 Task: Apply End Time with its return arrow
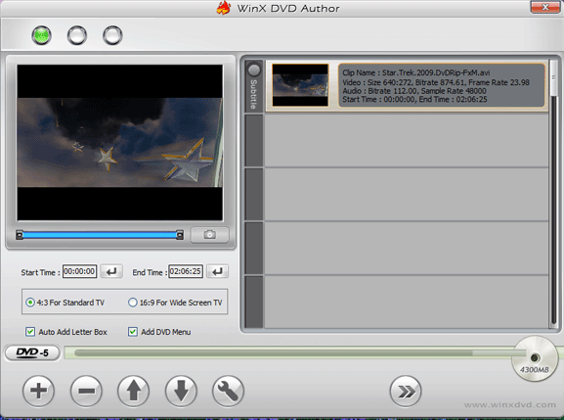point(218,271)
